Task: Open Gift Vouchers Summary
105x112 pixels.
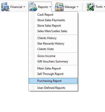Action: pyautogui.click(x=53, y=61)
